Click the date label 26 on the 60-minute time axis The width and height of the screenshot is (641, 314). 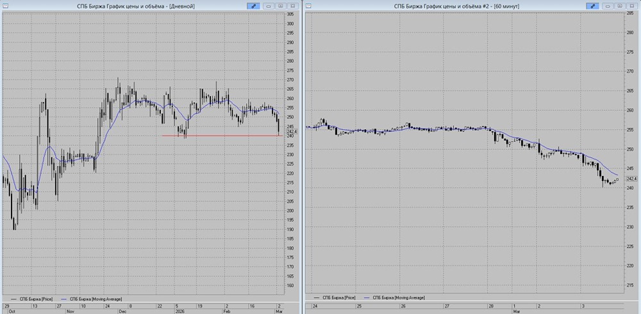pos(403,306)
